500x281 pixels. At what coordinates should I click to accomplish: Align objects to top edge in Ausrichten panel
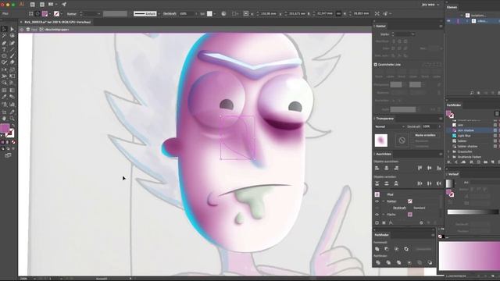(x=420, y=168)
